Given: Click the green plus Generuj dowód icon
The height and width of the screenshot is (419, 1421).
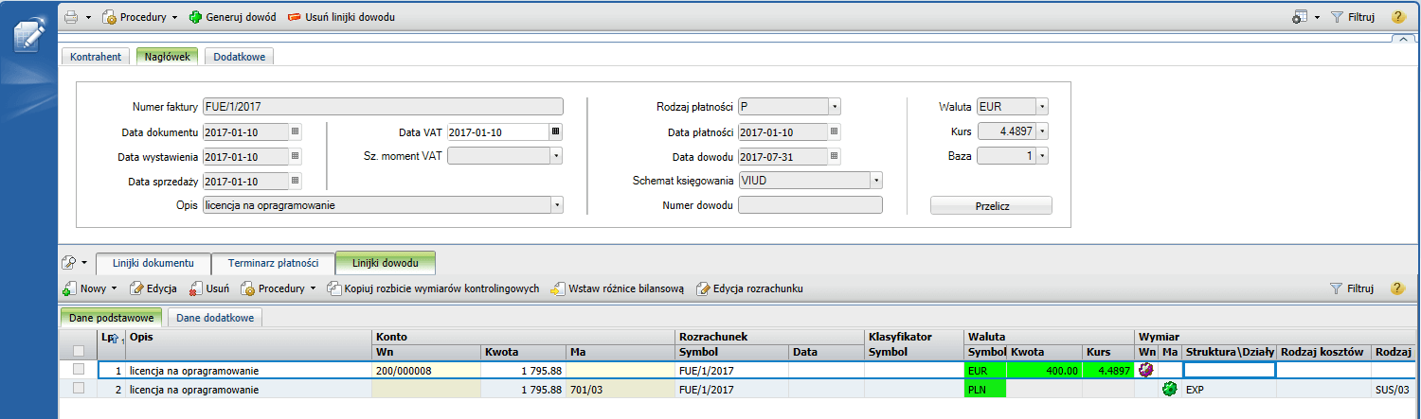Looking at the screenshot, I should point(196,17).
